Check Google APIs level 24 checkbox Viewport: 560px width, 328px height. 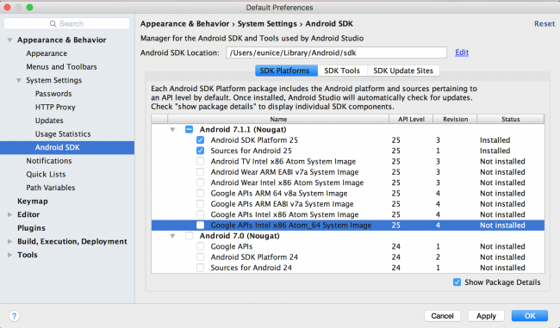(x=201, y=246)
